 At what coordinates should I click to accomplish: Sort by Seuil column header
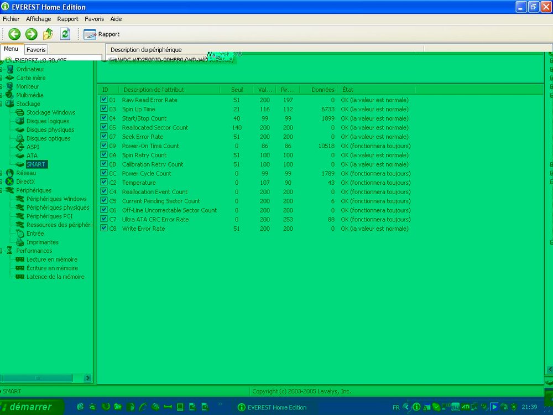237,90
